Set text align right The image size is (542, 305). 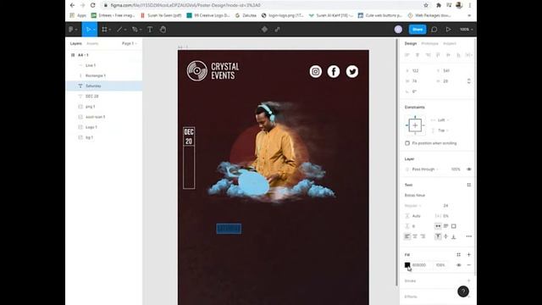click(423, 236)
